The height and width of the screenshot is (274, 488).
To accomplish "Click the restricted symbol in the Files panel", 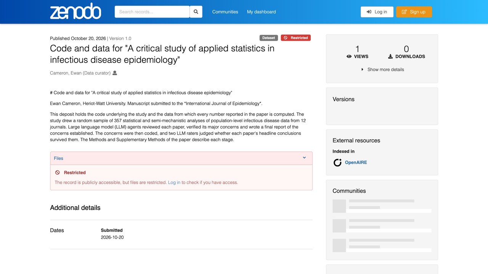I will tap(58, 172).
